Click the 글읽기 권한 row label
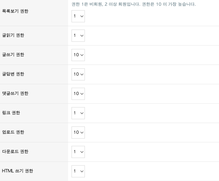 (x=13, y=35)
